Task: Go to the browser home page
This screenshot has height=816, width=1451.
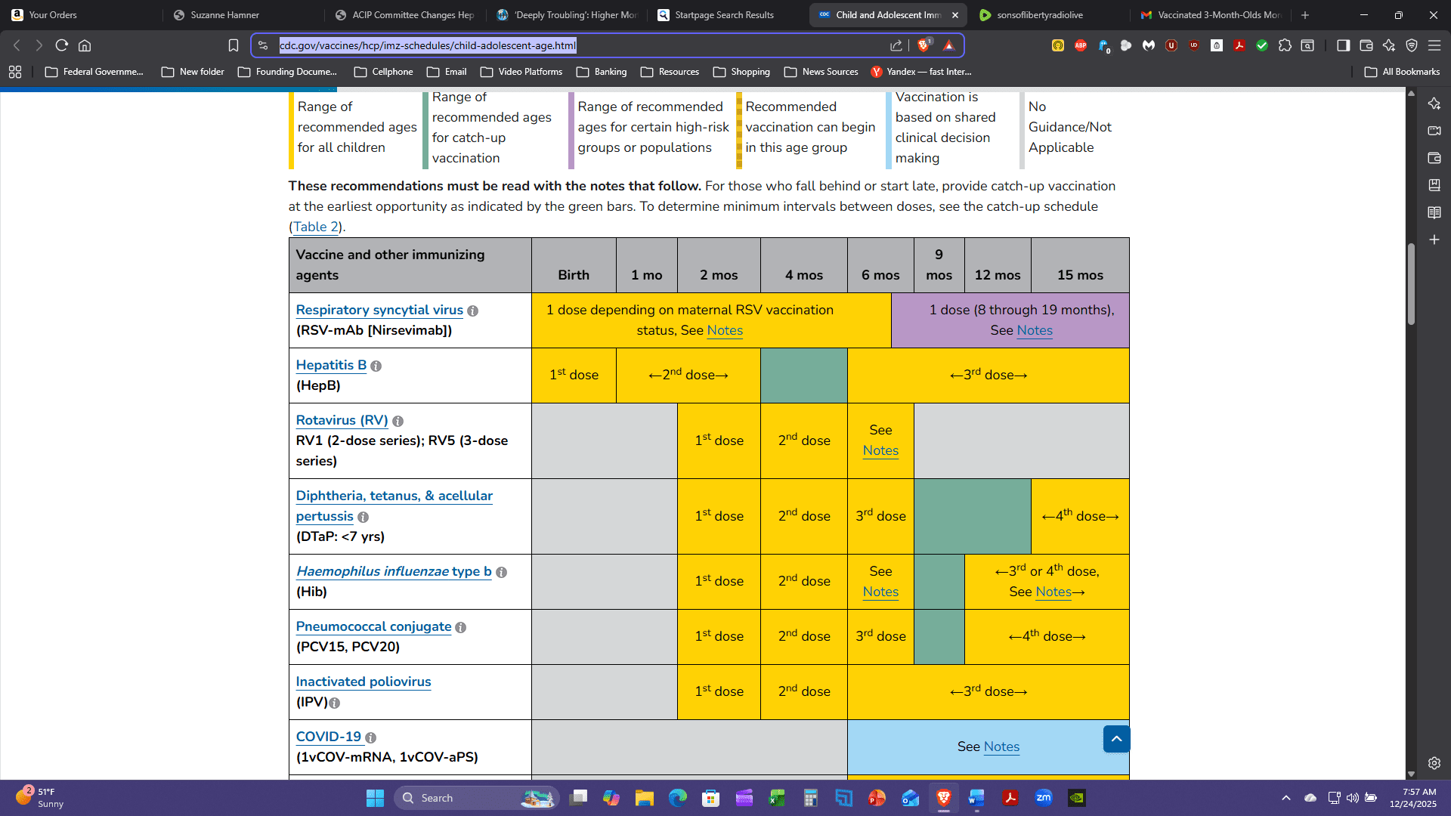Action: point(85,45)
